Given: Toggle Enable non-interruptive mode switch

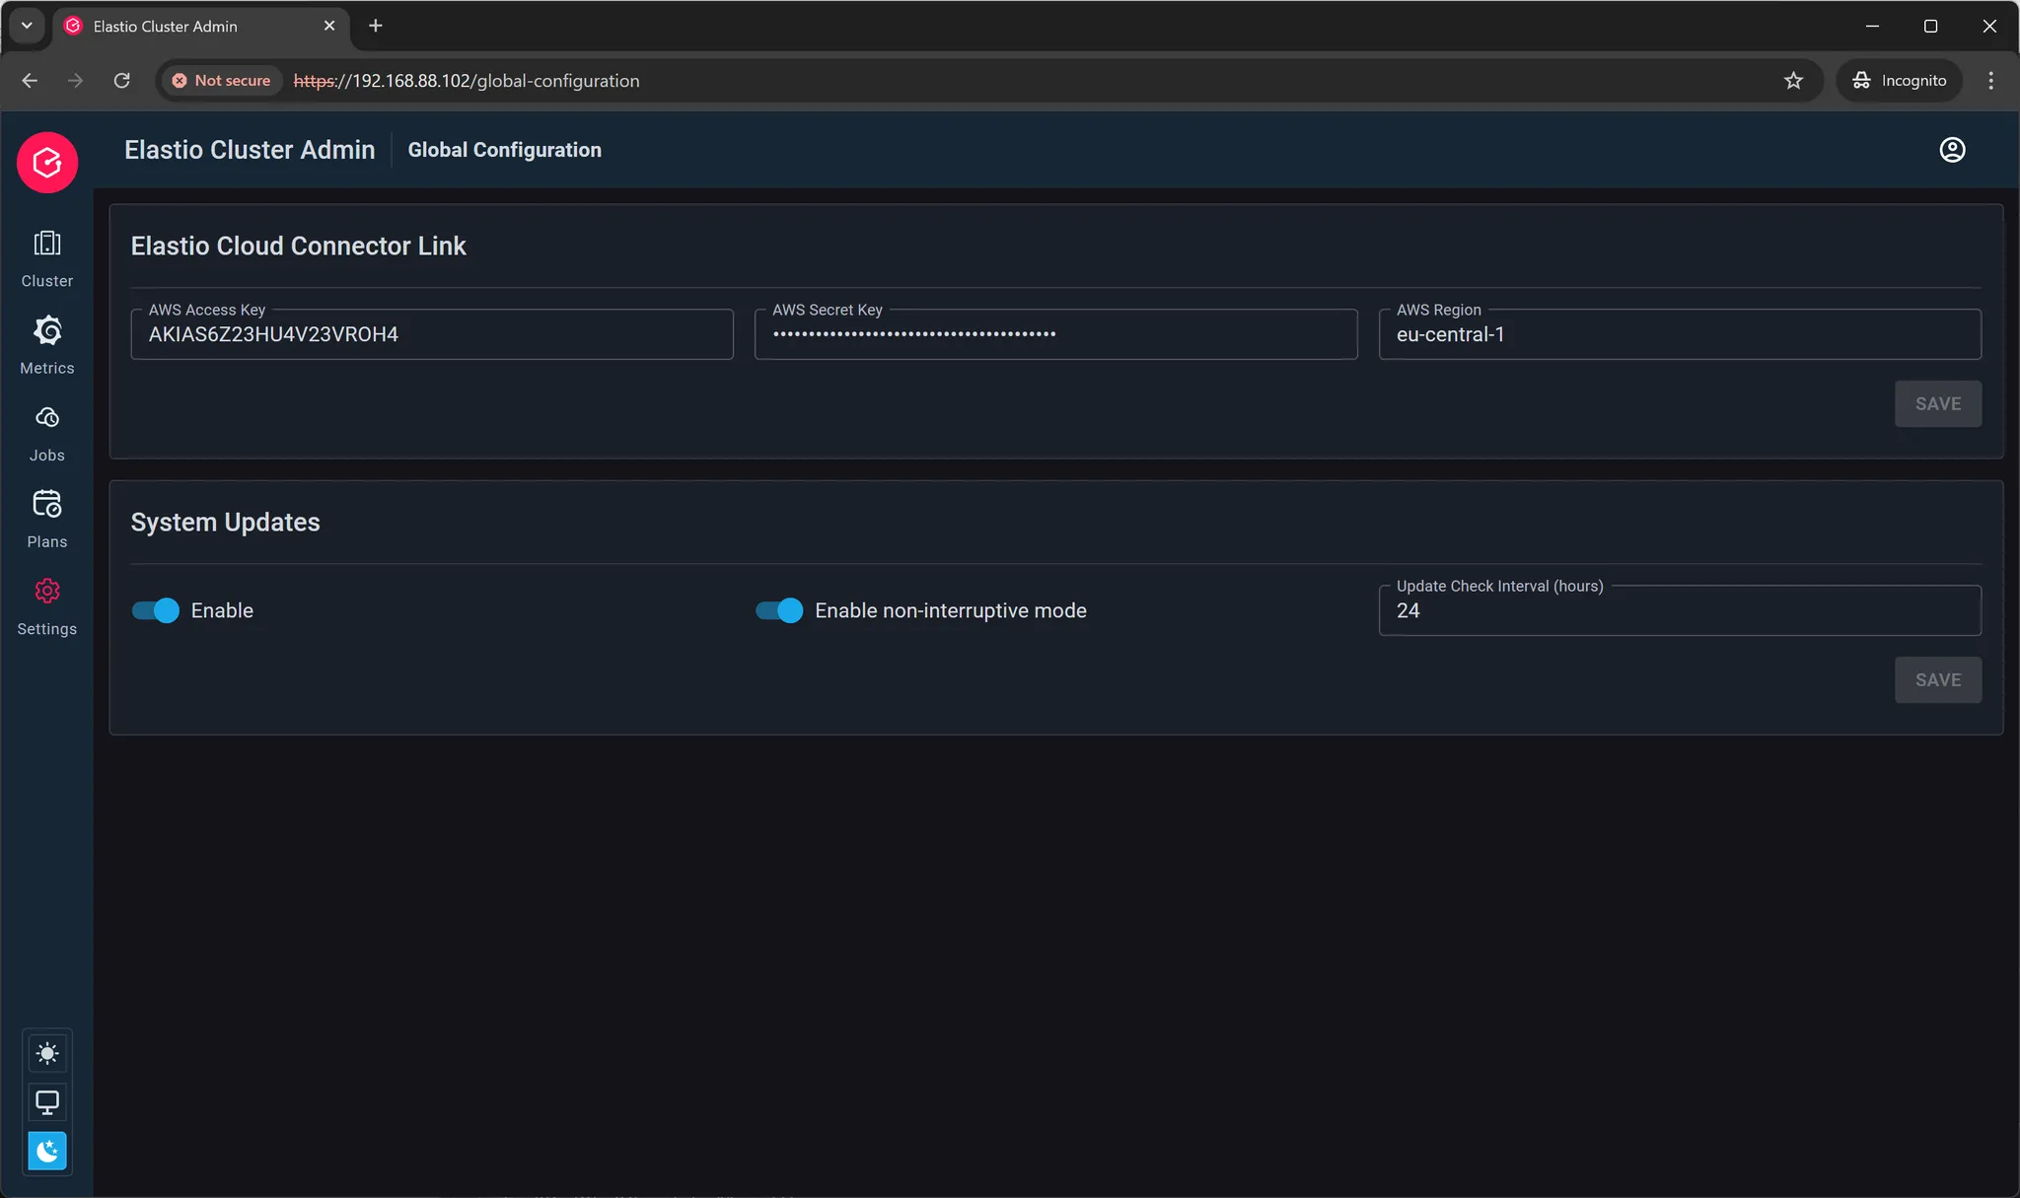Looking at the screenshot, I should [x=779, y=610].
